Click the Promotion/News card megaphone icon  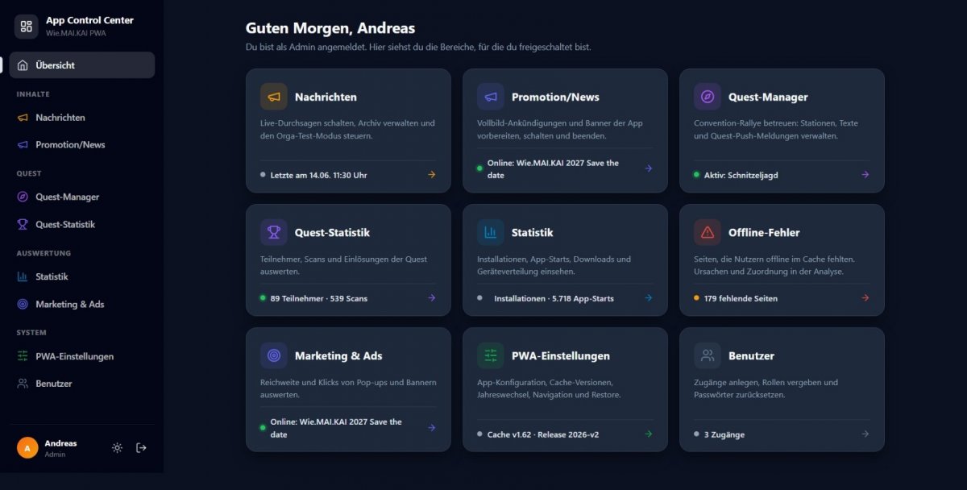(x=491, y=97)
